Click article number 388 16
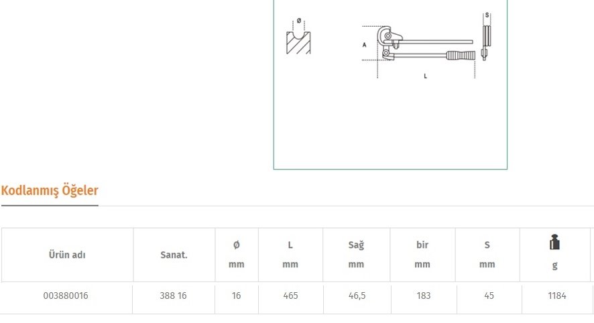This screenshot has width=594, height=323. tap(173, 296)
